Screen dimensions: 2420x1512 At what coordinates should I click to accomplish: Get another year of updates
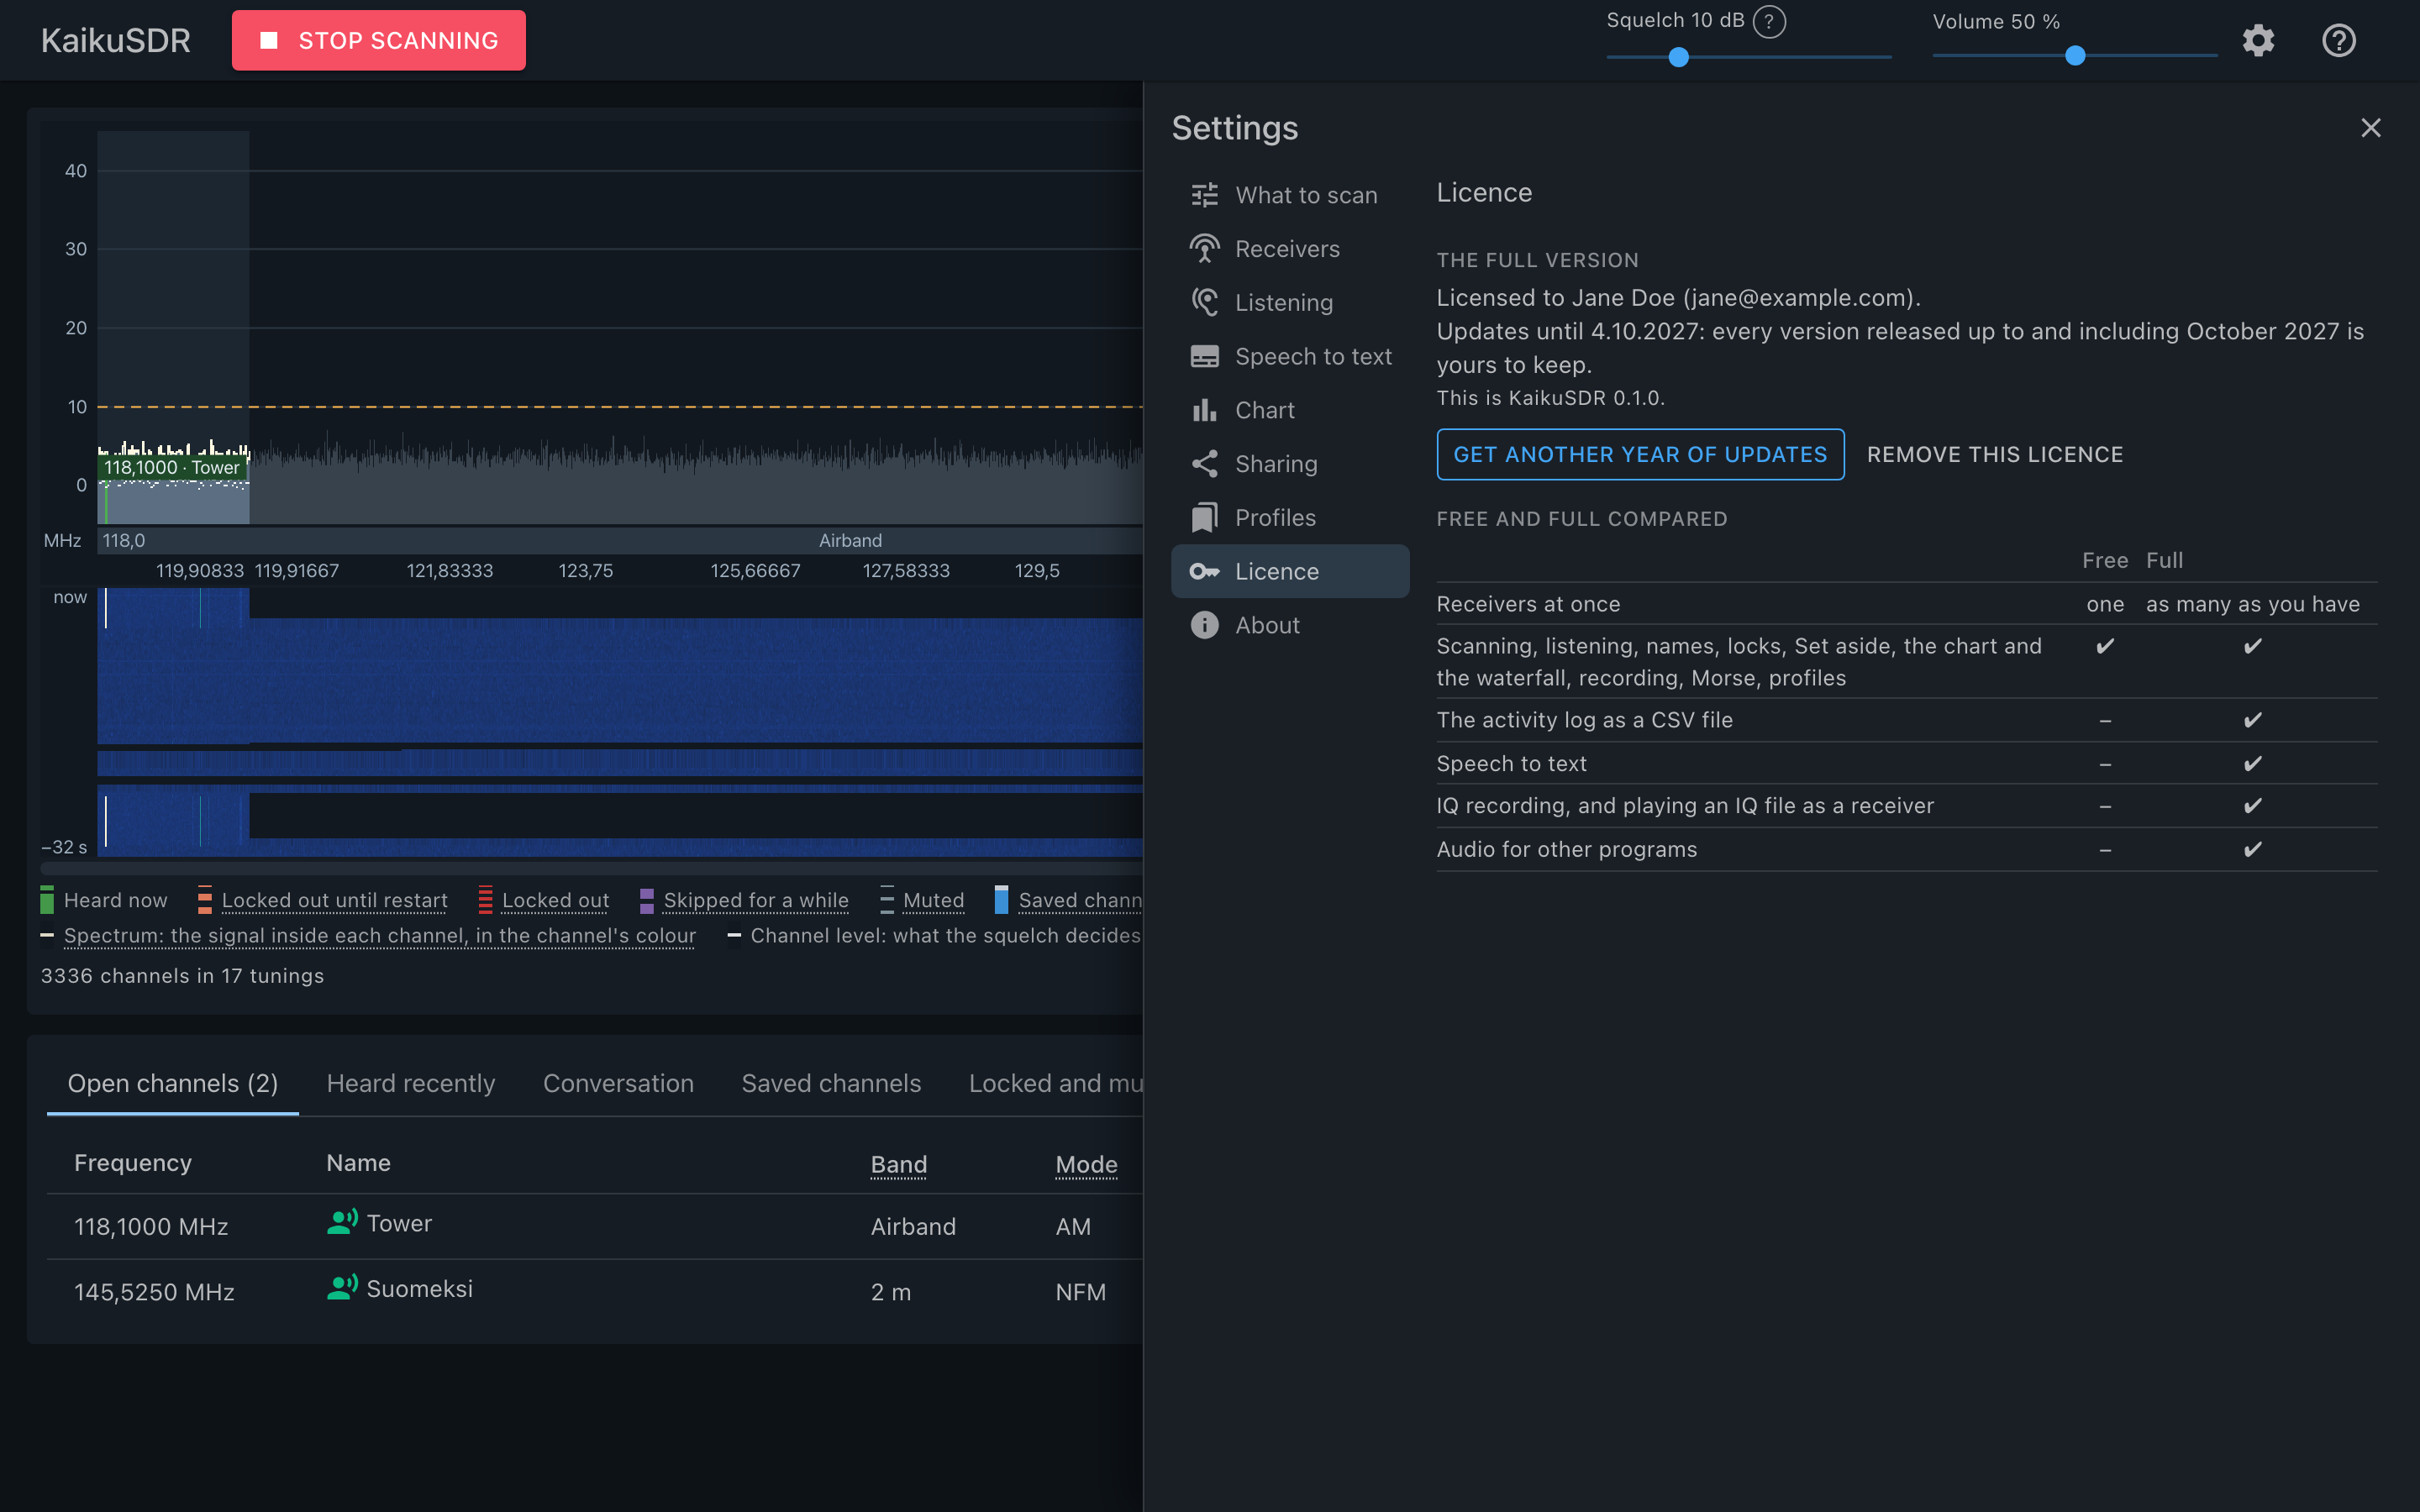tap(1640, 455)
